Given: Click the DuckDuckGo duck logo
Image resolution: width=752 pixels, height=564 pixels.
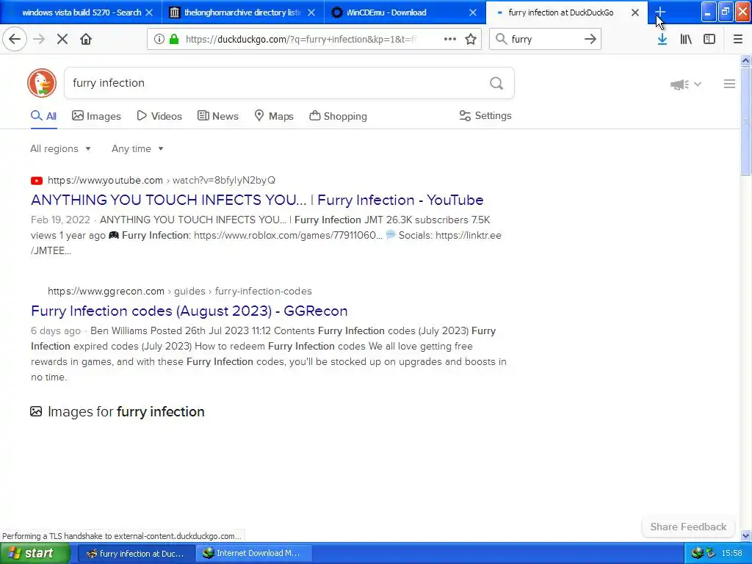Looking at the screenshot, I should [x=42, y=83].
